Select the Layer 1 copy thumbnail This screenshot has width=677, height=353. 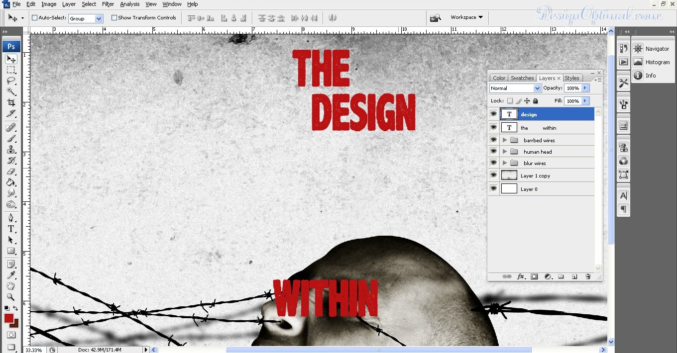click(509, 176)
